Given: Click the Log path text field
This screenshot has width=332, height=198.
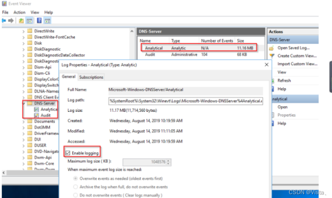Looking at the screenshot, I should point(186,101).
